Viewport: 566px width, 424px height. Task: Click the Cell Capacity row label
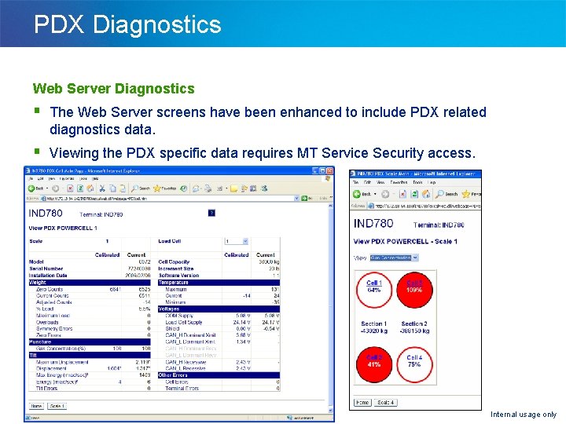coord(174,262)
